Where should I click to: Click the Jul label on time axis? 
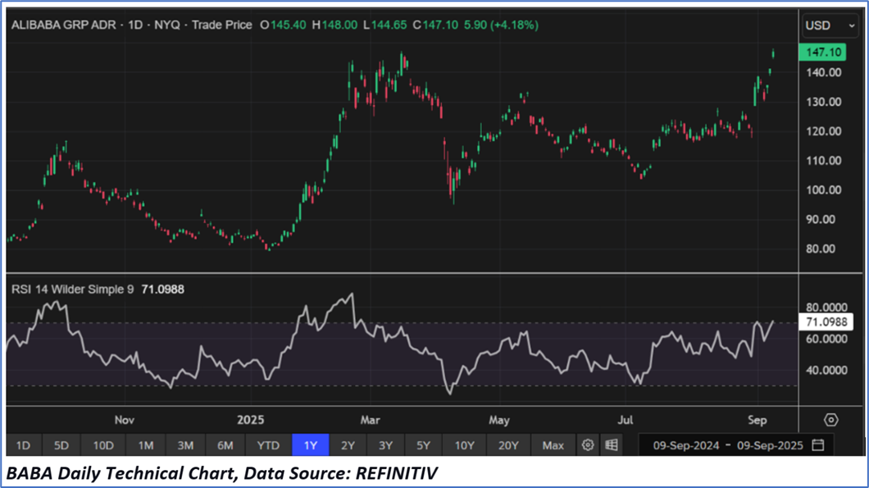pyautogui.click(x=626, y=420)
